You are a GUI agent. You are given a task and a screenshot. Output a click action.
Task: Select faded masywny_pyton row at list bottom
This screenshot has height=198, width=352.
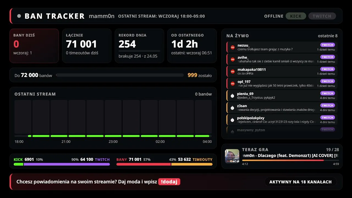[x=282, y=130]
